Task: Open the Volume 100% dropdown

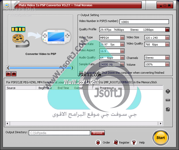Action: pyautogui.click(x=167, y=64)
